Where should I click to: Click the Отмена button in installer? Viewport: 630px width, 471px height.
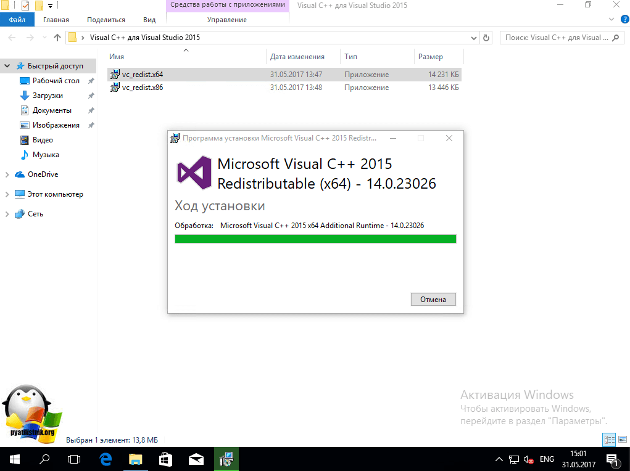[x=433, y=299]
